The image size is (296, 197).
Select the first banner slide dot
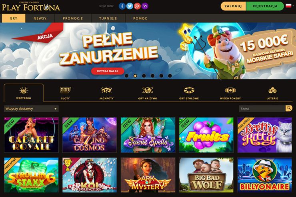[x=127, y=76]
